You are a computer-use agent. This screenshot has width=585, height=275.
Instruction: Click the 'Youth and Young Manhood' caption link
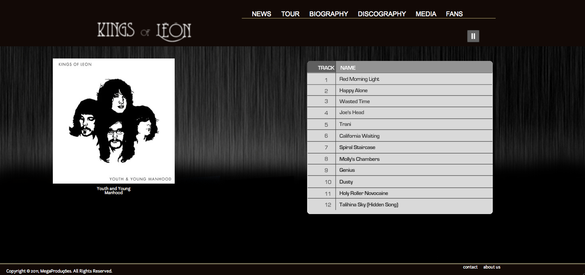click(x=114, y=191)
